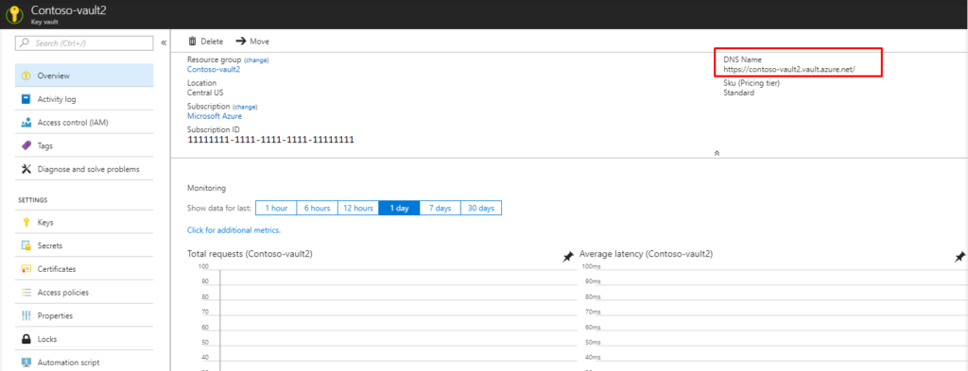
Task: Click the Automation script icon
Action: click(26, 363)
